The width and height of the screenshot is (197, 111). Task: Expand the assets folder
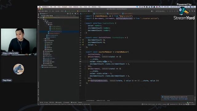point(44,39)
